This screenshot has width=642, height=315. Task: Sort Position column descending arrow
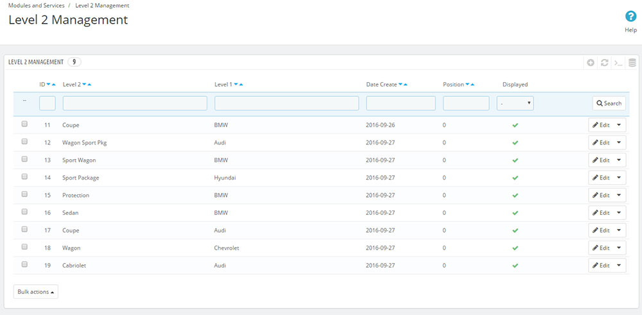(467, 84)
